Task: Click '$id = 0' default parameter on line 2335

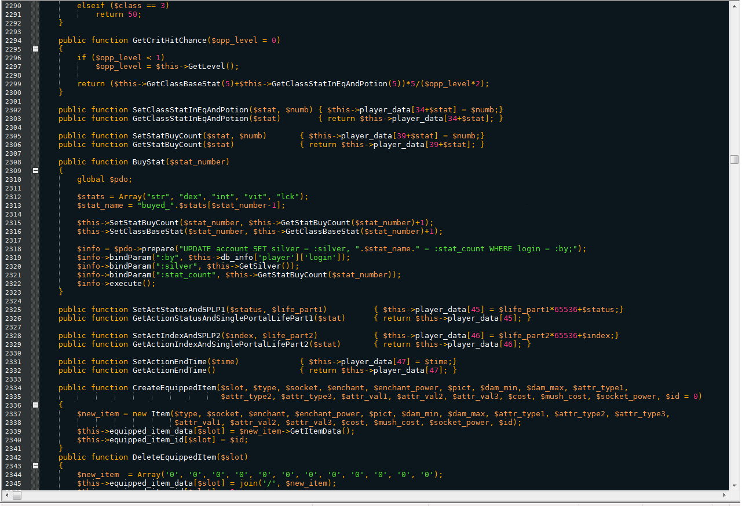Action: click(x=682, y=397)
